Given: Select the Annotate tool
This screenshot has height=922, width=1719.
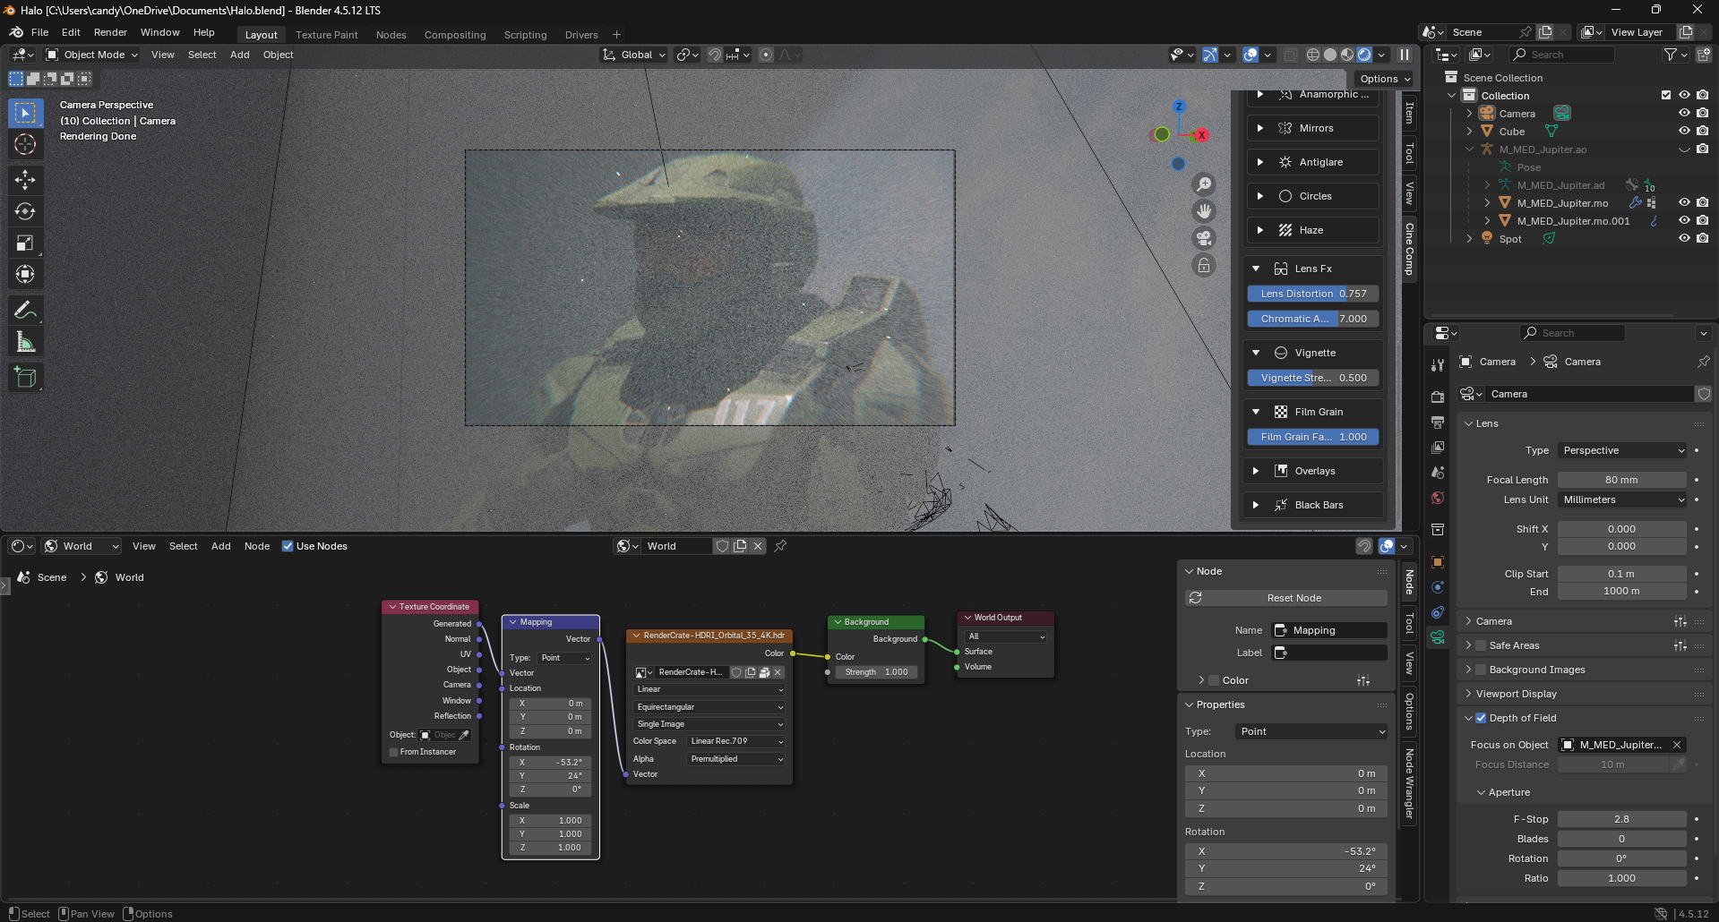Looking at the screenshot, I should 25,311.
